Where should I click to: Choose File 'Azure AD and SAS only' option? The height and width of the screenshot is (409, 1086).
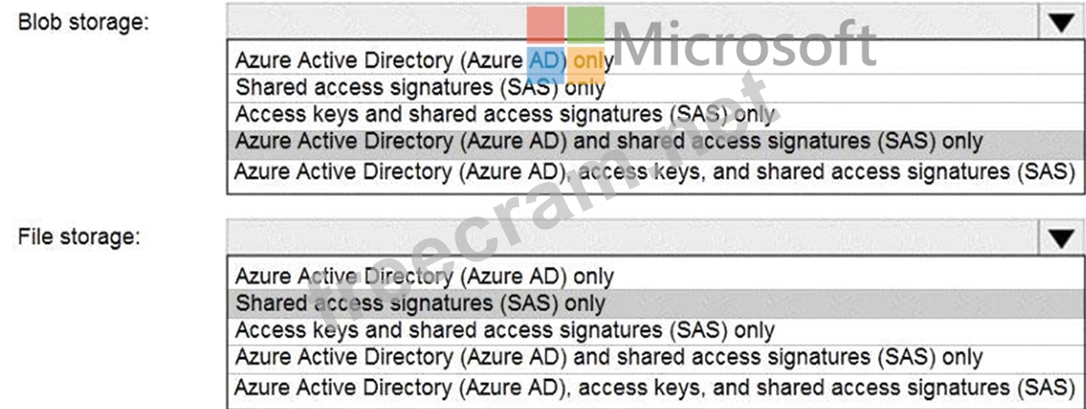click(x=608, y=357)
